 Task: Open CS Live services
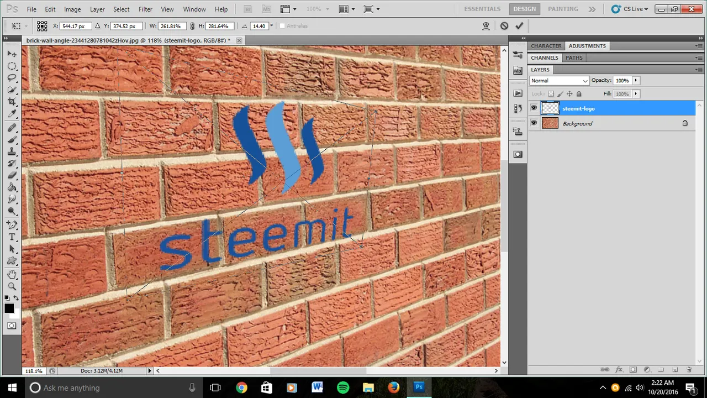630,9
